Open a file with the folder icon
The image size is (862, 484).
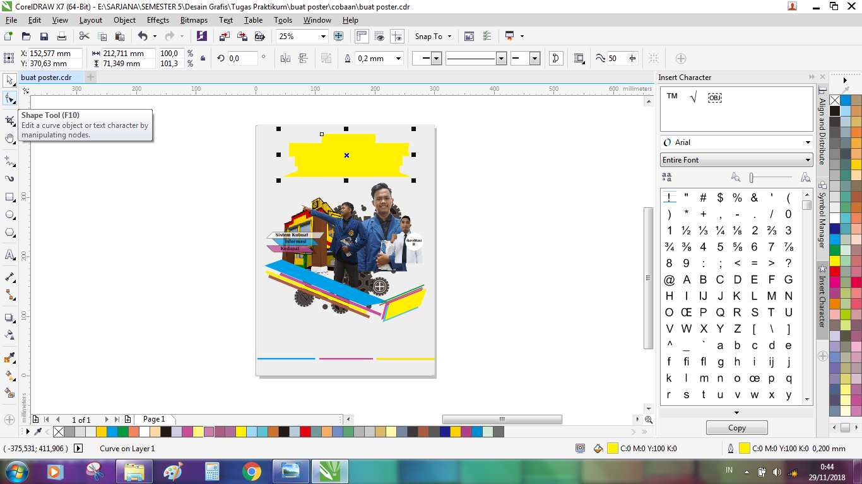click(x=27, y=37)
